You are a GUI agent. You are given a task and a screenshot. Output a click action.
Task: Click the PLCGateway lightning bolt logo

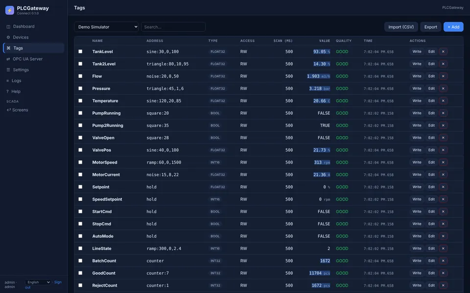[x=10, y=10]
